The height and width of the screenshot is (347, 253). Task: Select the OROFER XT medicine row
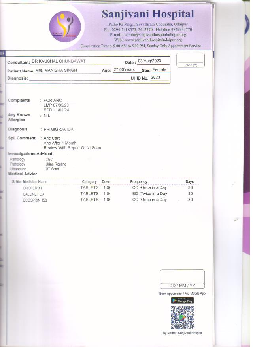(x=32, y=188)
